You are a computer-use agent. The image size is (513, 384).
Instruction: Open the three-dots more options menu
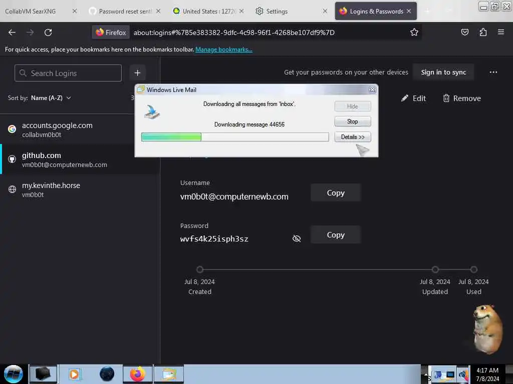click(x=493, y=72)
